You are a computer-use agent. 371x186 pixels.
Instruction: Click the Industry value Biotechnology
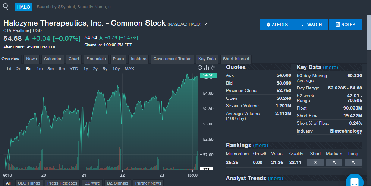[346, 131]
